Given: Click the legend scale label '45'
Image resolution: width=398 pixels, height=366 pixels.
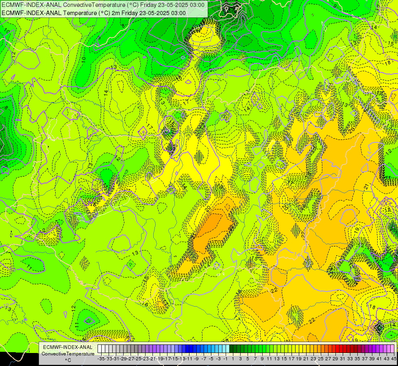Looking at the screenshot, I should coord(394,359).
